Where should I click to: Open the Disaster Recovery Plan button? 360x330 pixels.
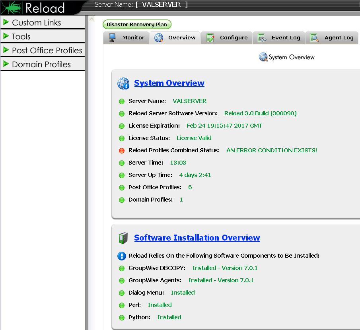(x=137, y=25)
